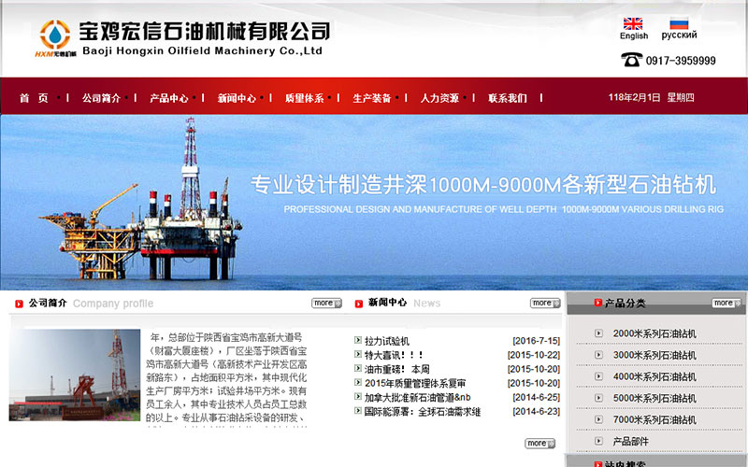This screenshot has height=467, width=748.
Task: Click the company factory photo thumbnail
Action: [x=75, y=375]
